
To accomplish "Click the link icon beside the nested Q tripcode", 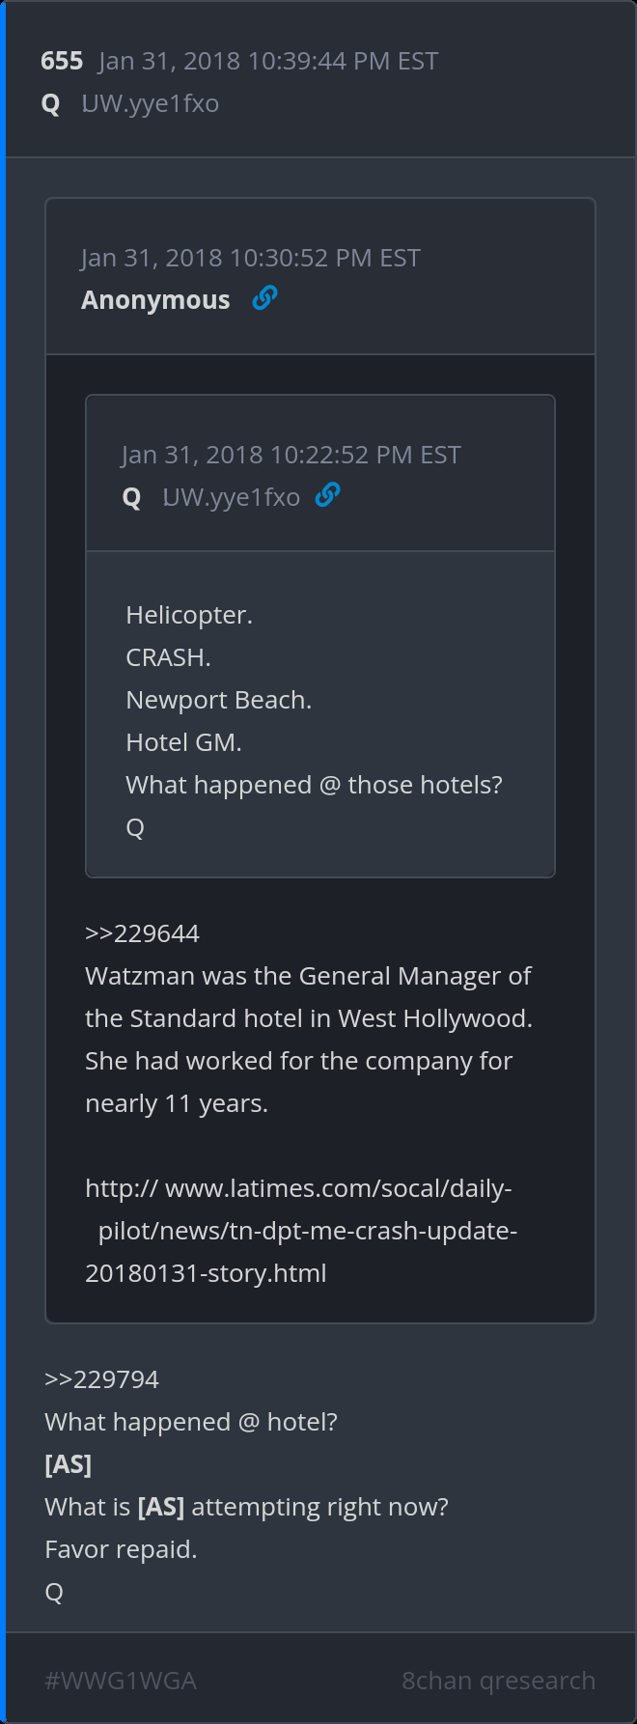I will click(x=328, y=496).
